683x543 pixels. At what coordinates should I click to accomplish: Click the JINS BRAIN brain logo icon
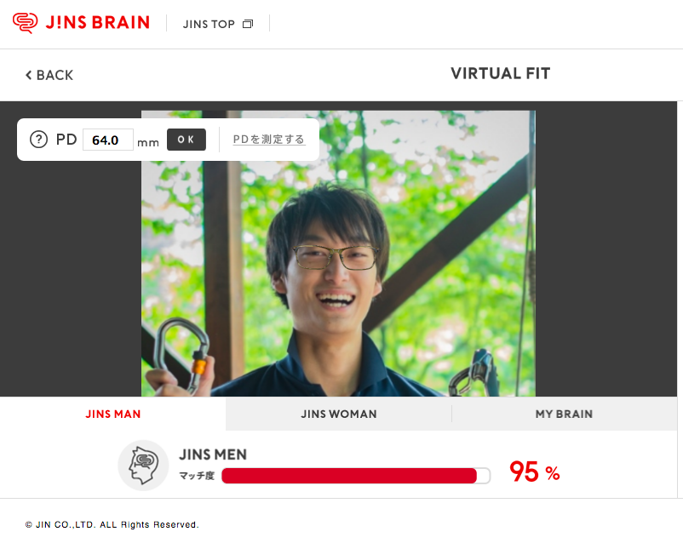coord(25,23)
